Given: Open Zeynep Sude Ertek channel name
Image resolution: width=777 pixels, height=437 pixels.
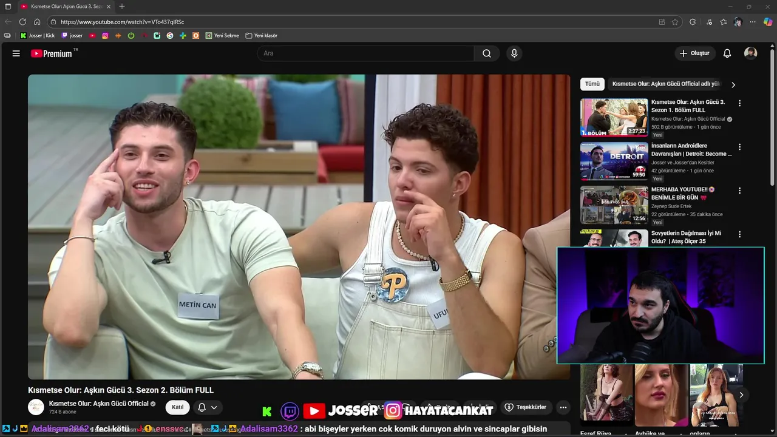Looking at the screenshot, I should tap(671, 206).
